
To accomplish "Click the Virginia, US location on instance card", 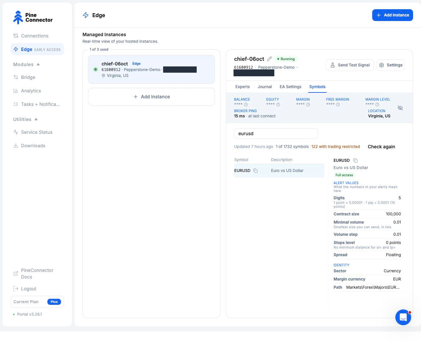I will (x=115, y=76).
